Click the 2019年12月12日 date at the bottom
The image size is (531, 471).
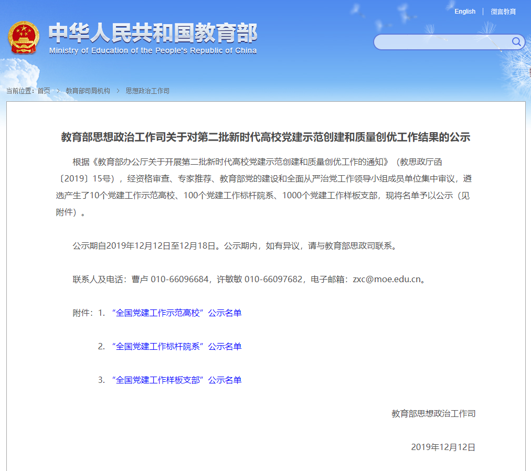pos(443,447)
